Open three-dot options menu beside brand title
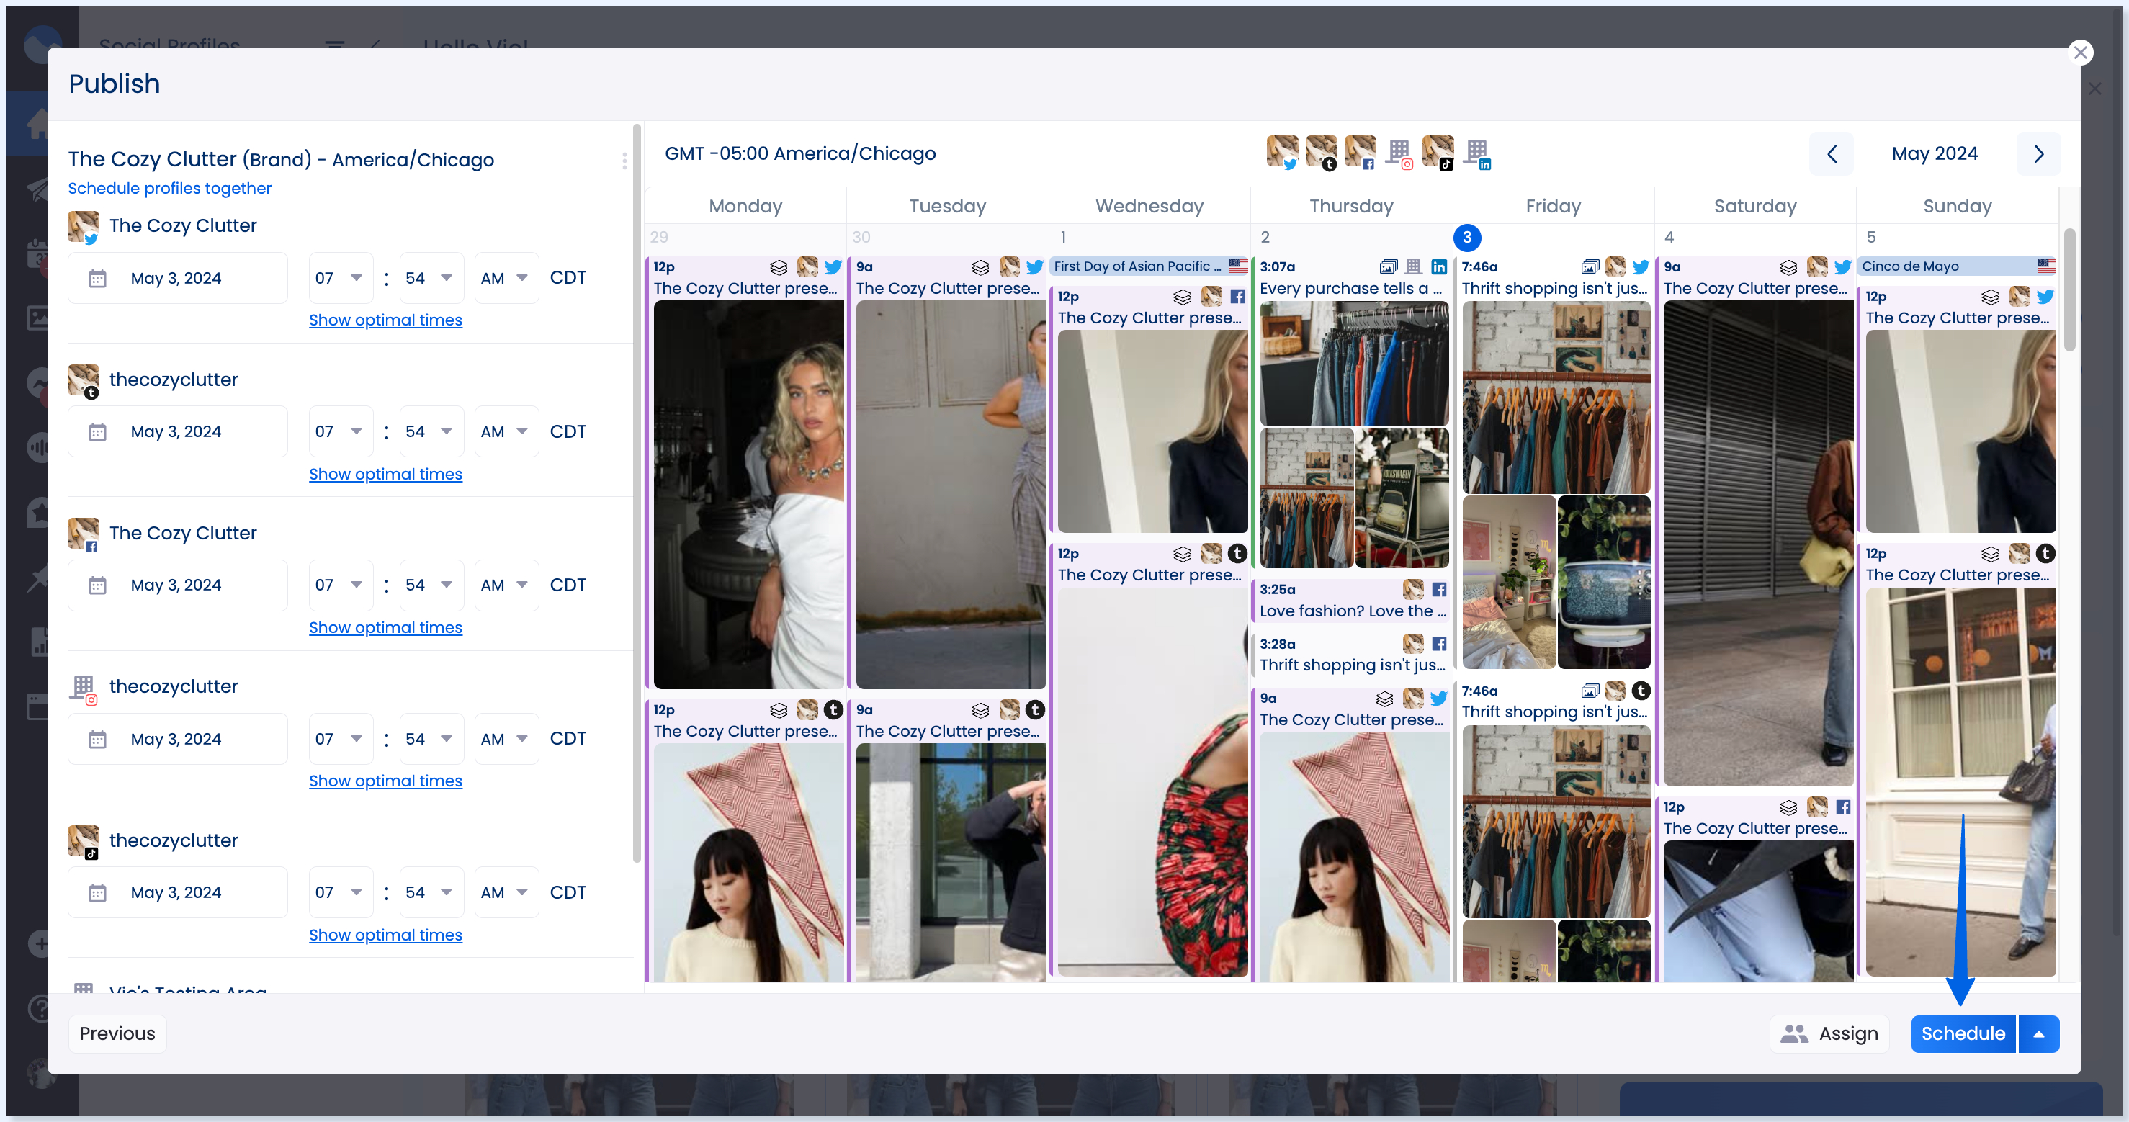Viewport: 2129px width, 1122px height. (x=624, y=161)
